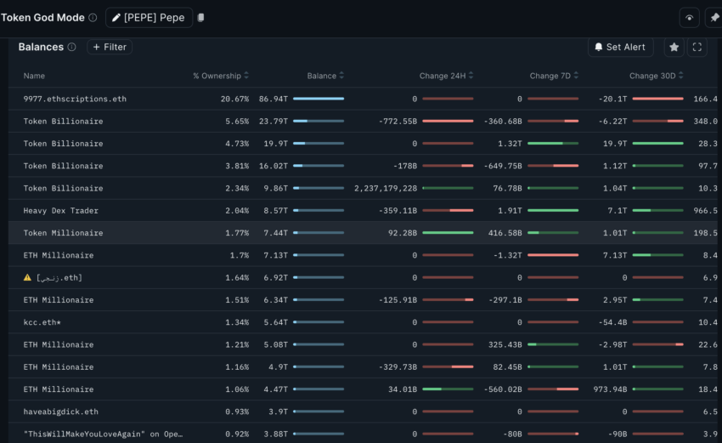Click the warning icon beside the .eth name

tap(28, 277)
